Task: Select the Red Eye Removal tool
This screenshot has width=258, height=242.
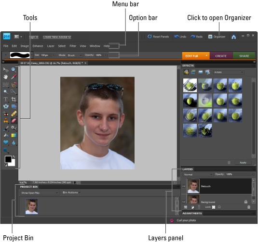Action: [x=6, y=114]
